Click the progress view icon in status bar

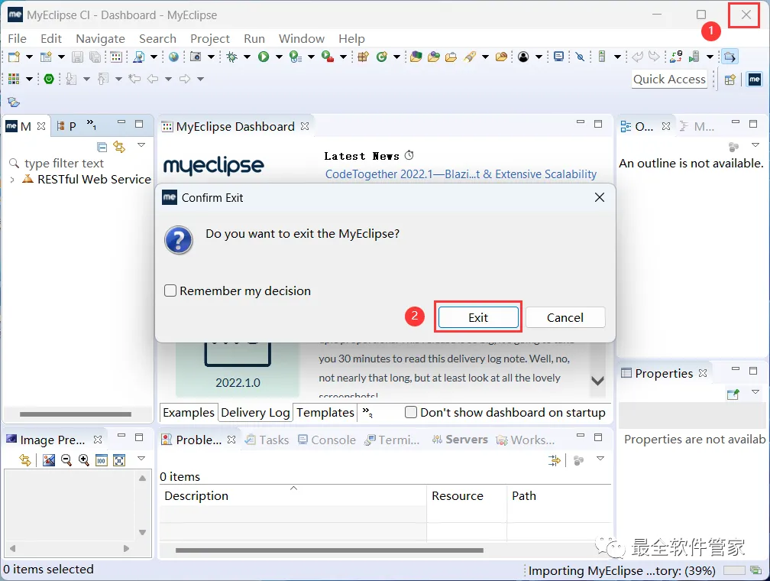pos(755,570)
